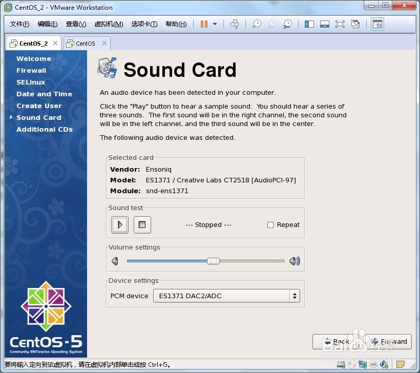
Task: Click the low volume speaker icon
Action: (x=115, y=261)
